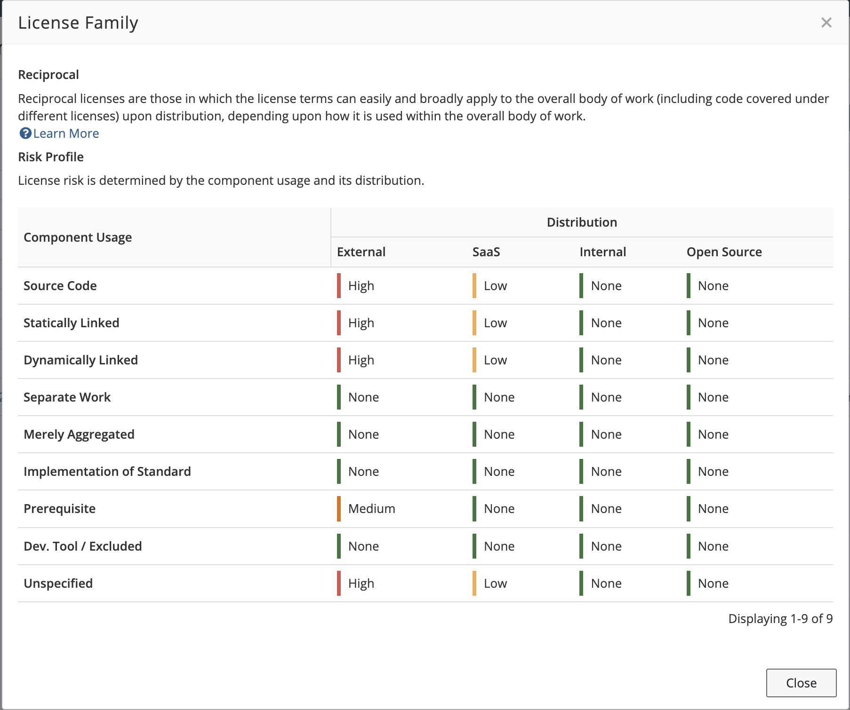Select the Statically Linked row label
This screenshot has height=710, width=850.
(x=71, y=323)
